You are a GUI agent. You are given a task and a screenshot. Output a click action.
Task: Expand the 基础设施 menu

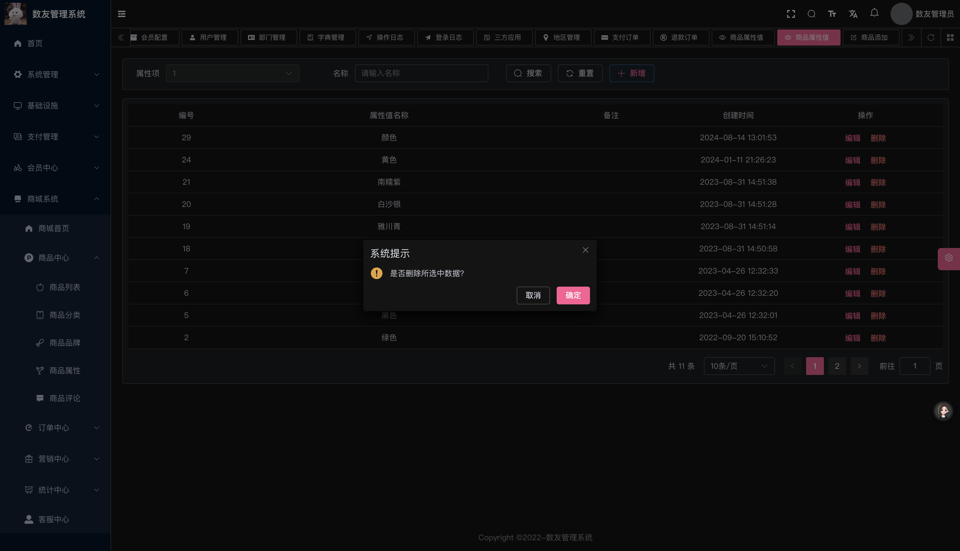(55, 106)
